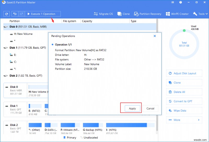The height and width of the screenshot is (142, 209).
Task: Close the Pending Operations dialog
Action: 155,36
